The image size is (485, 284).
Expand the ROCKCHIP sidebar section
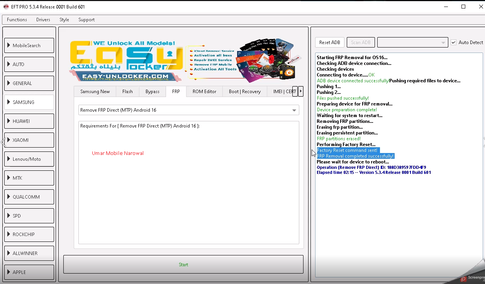point(29,235)
